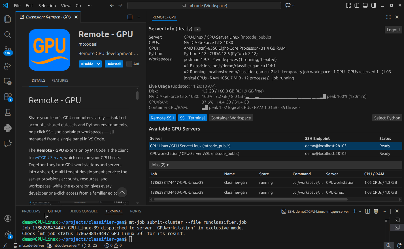Open the new terminal profile dropdown chevron

(x=360, y=211)
